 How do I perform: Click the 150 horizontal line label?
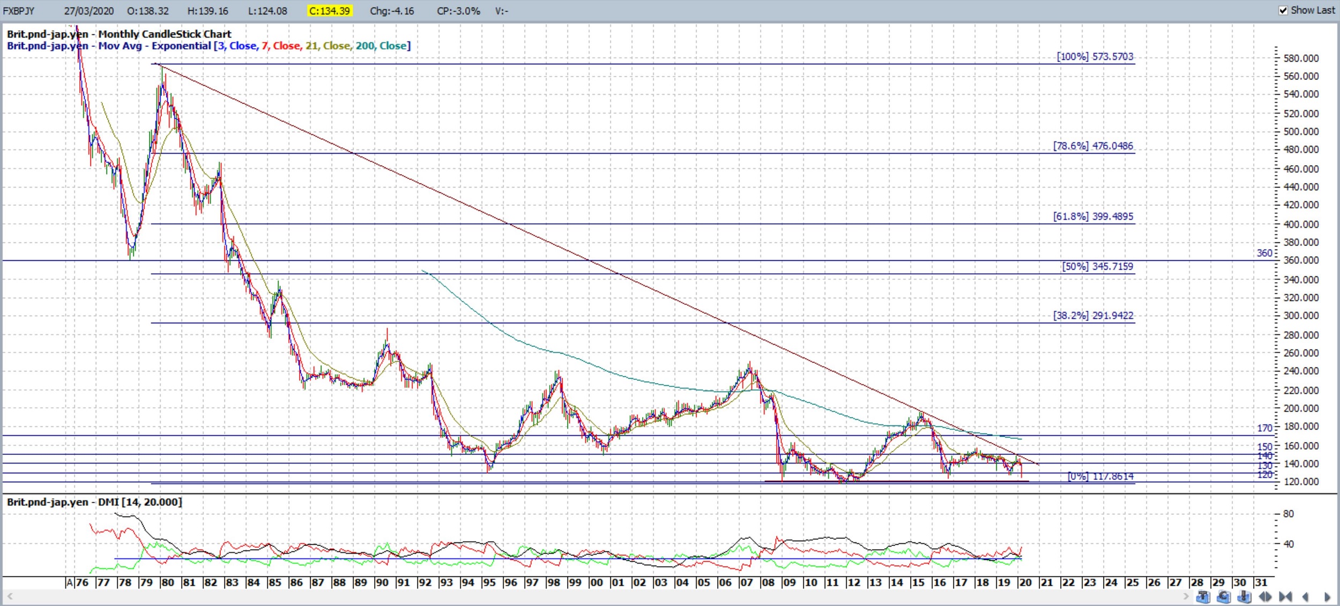(1264, 447)
